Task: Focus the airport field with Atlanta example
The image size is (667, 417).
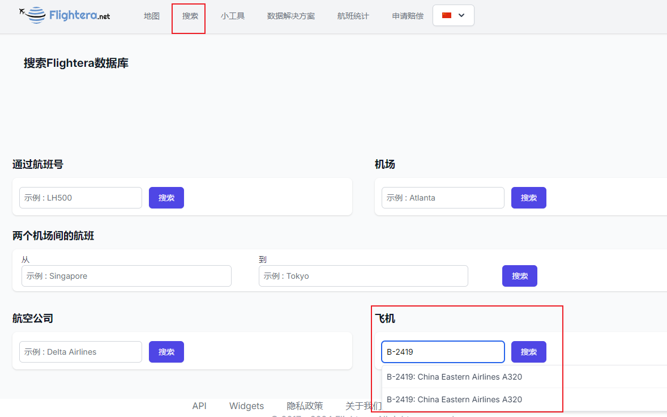Action: [x=443, y=198]
